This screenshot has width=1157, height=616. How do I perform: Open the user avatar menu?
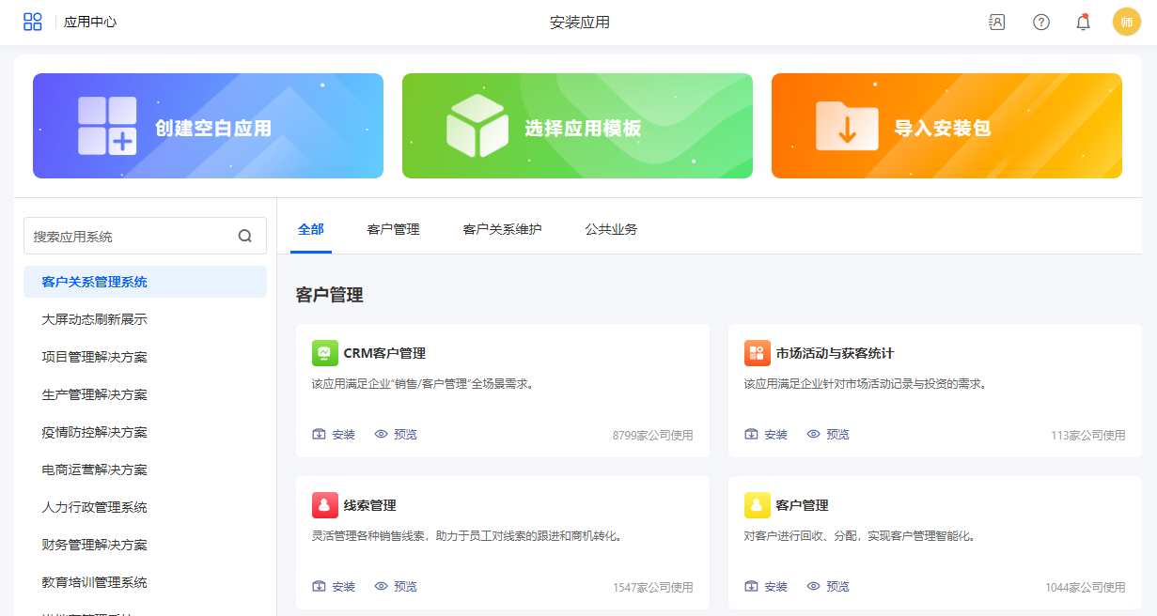click(1126, 22)
